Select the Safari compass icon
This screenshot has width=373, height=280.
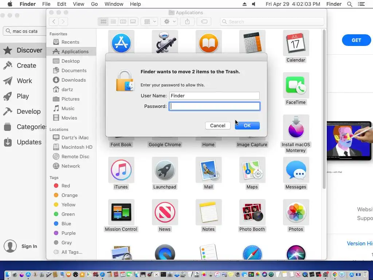(x=252, y=252)
